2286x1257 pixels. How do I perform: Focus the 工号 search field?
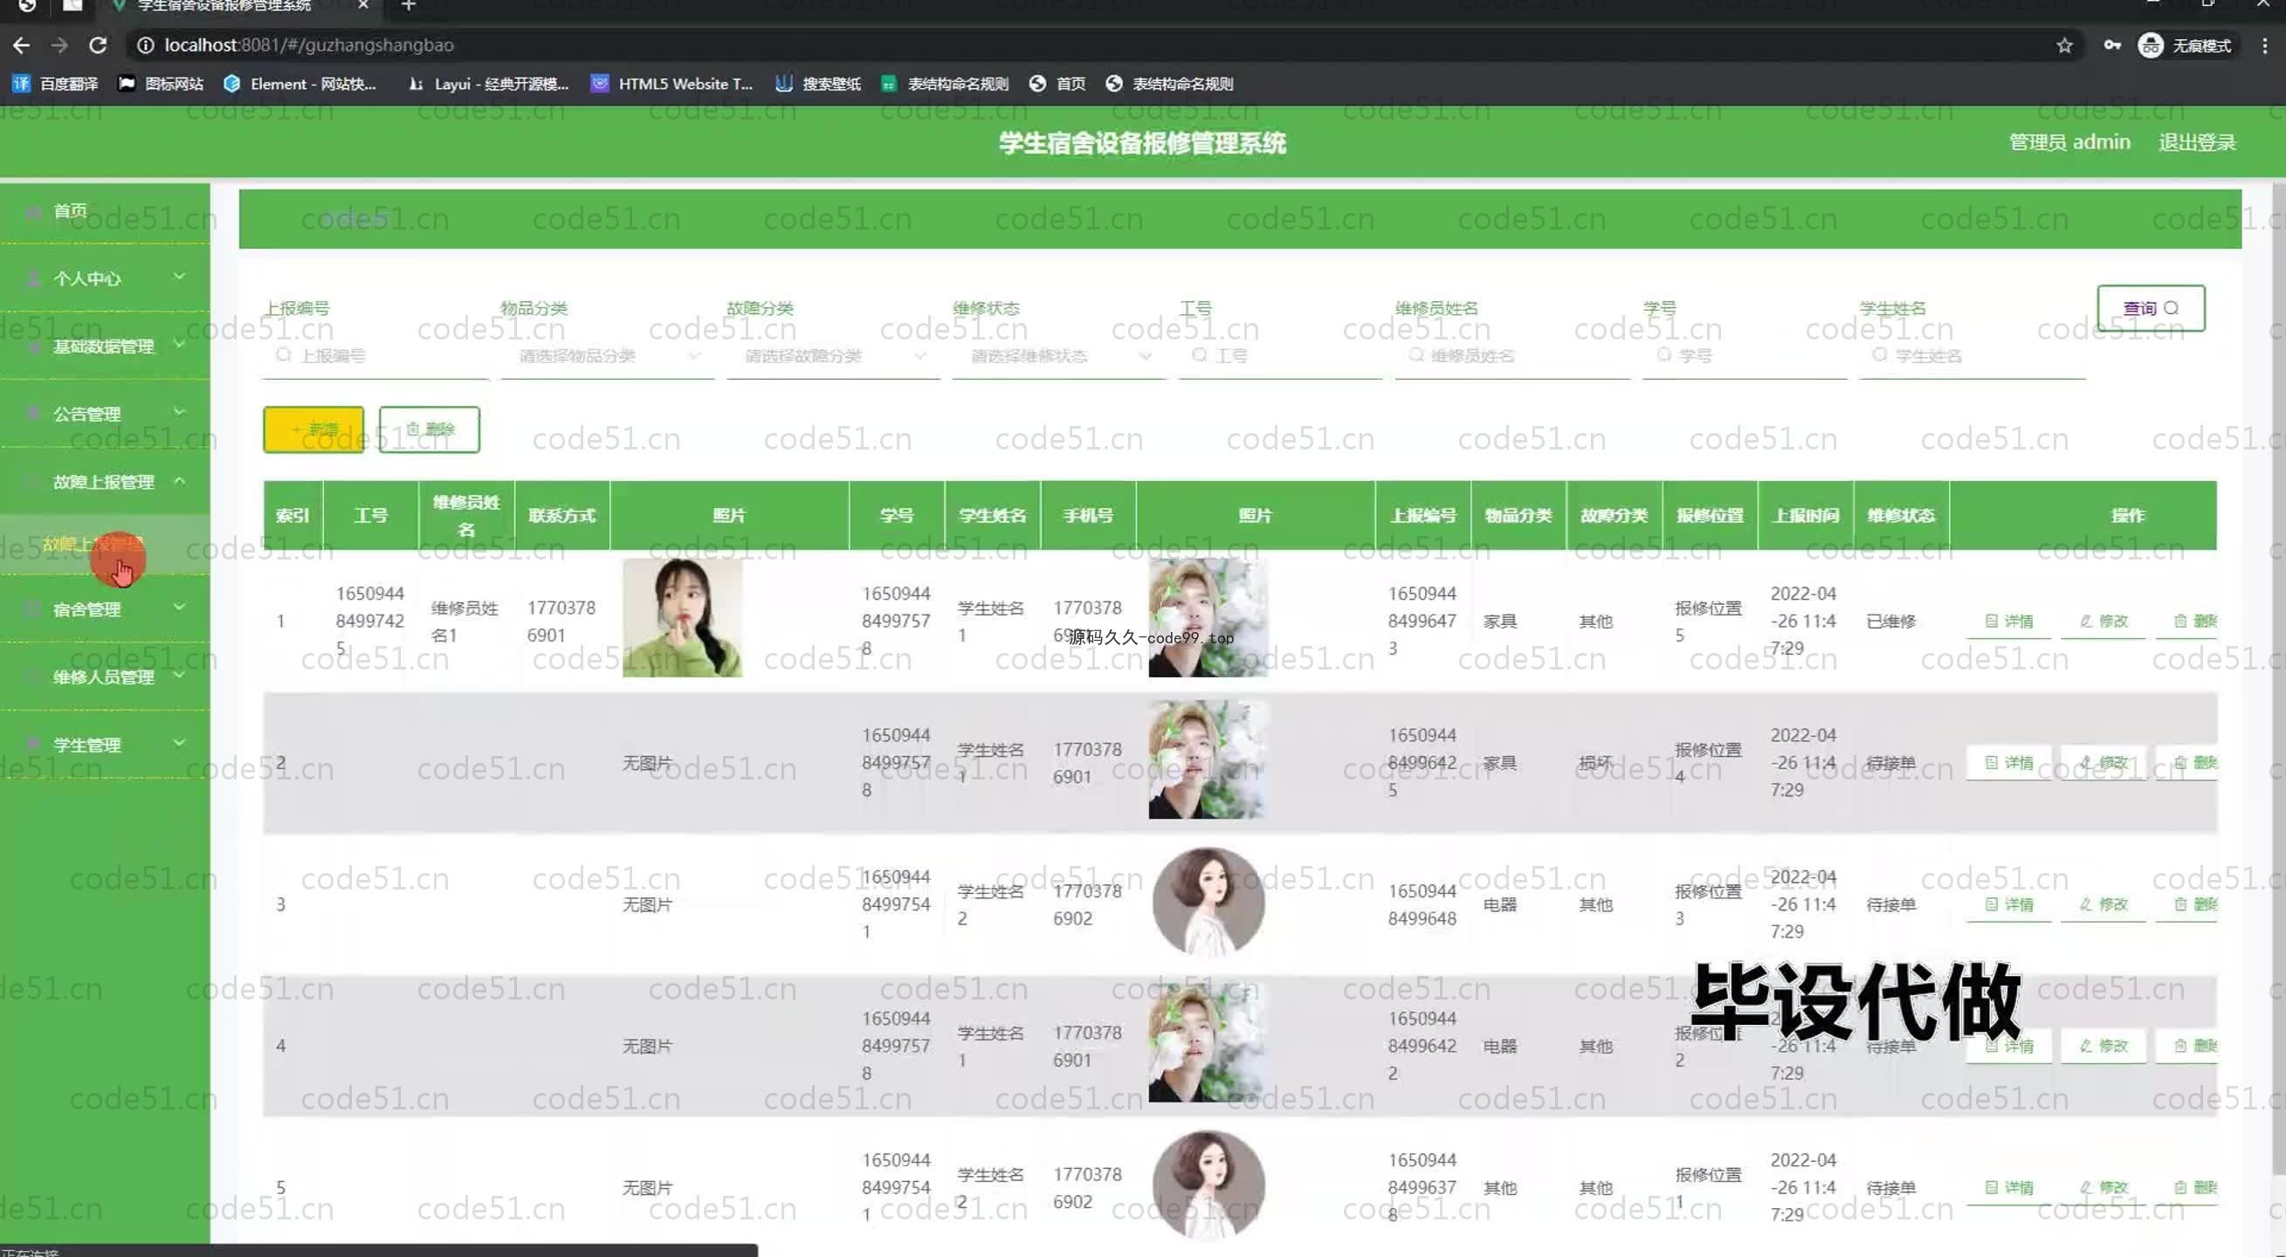(x=1281, y=357)
